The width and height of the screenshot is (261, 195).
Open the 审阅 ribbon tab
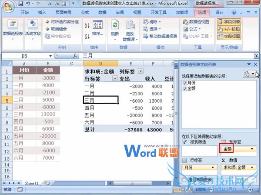[120, 12]
